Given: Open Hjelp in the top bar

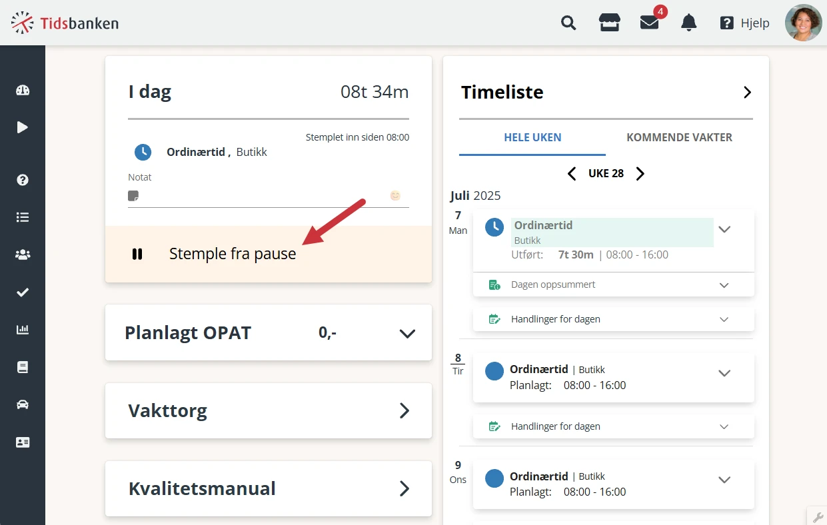Looking at the screenshot, I should [744, 23].
